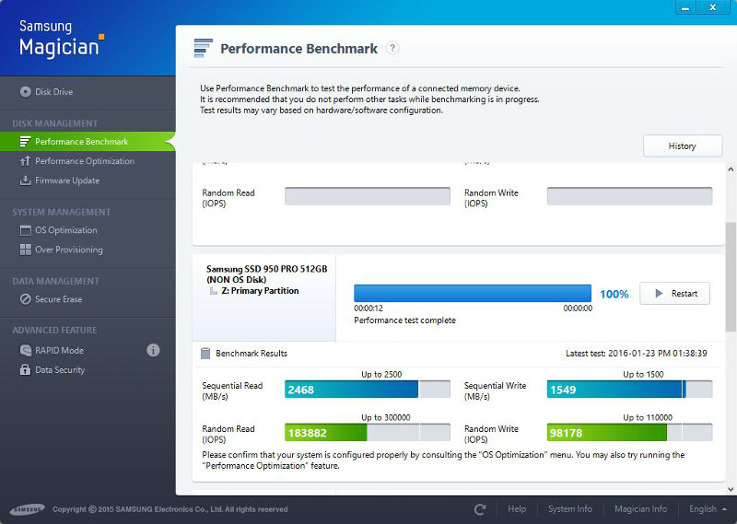This screenshot has width=737, height=524.
Task: Click the scroll down arrow of results pane
Action: click(x=731, y=490)
